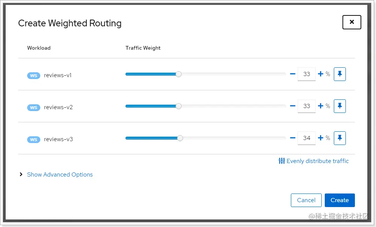
Task: Decrease reviews-v3 weight with minus icon
Action: [x=293, y=138]
